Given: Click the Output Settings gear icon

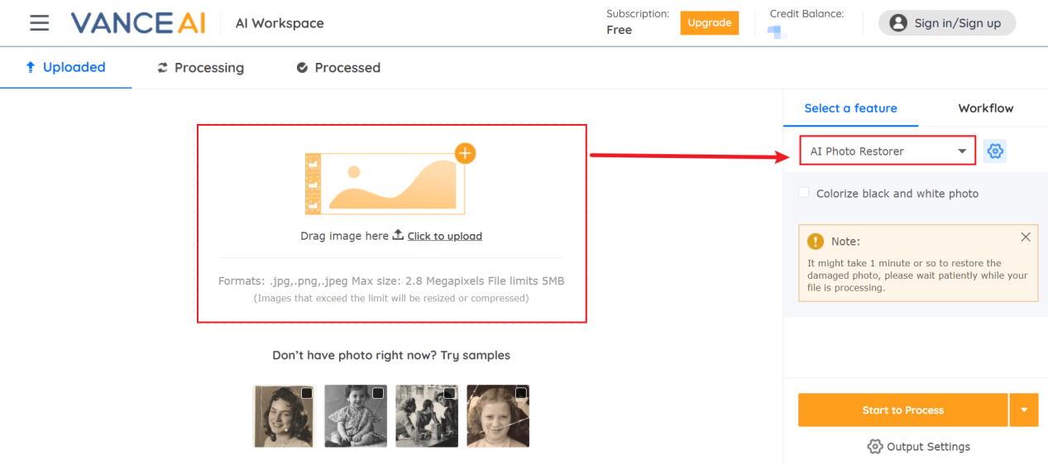Looking at the screenshot, I should click(875, 447).
